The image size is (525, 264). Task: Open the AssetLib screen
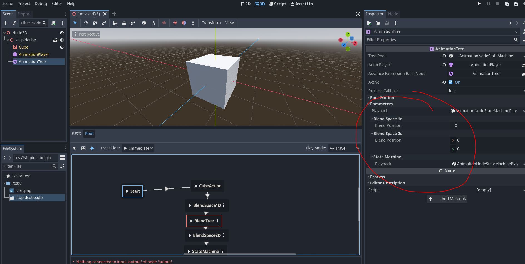pos(302,4)
